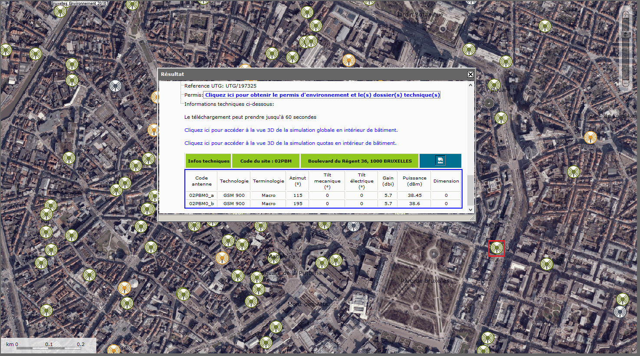Click the Résultat dialog scrollbar up arrow
Screen dimensions: 640x356
[x=471, y=85]
